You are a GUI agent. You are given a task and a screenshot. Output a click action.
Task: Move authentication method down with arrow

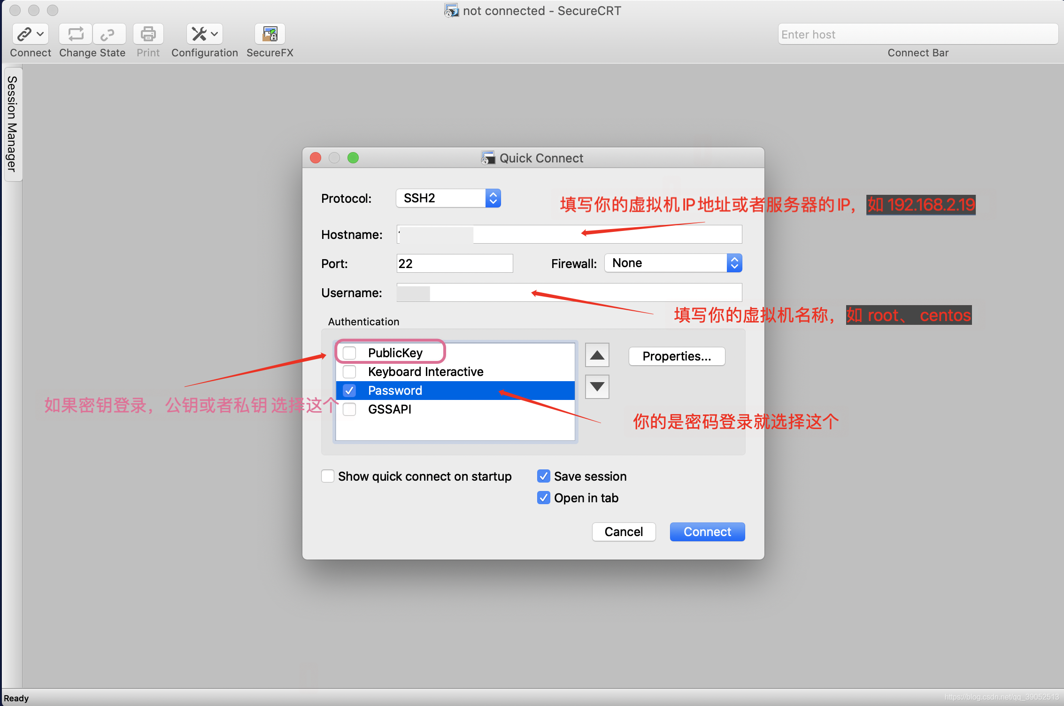click(597, 386)
